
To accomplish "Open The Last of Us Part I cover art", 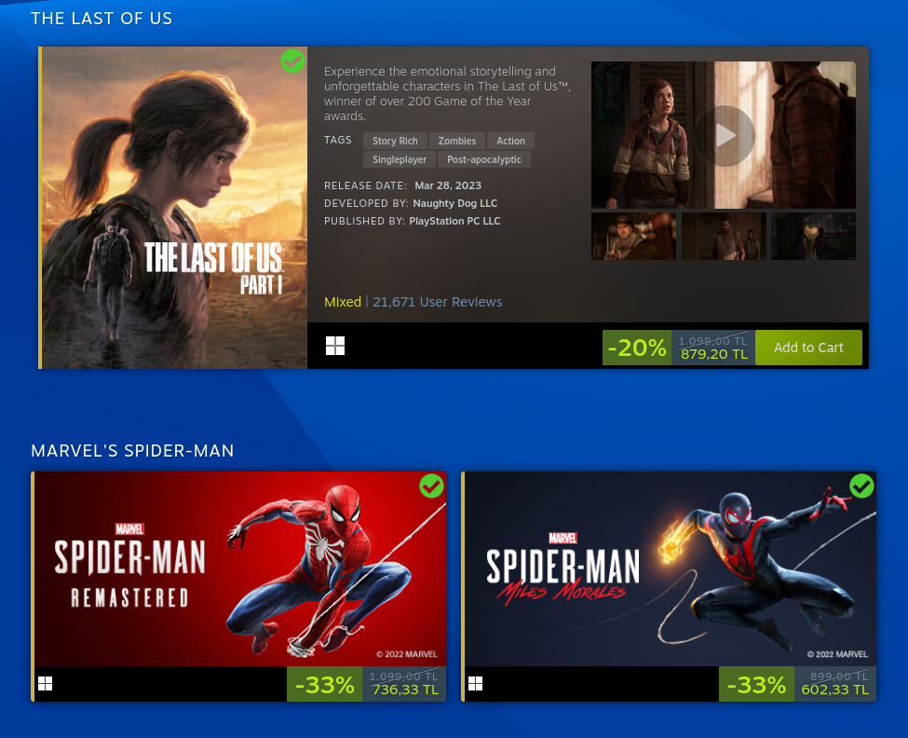I will 174,208.
